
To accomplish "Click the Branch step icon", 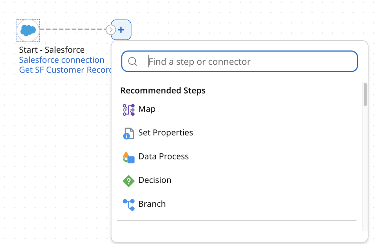I will click(128, 204).
